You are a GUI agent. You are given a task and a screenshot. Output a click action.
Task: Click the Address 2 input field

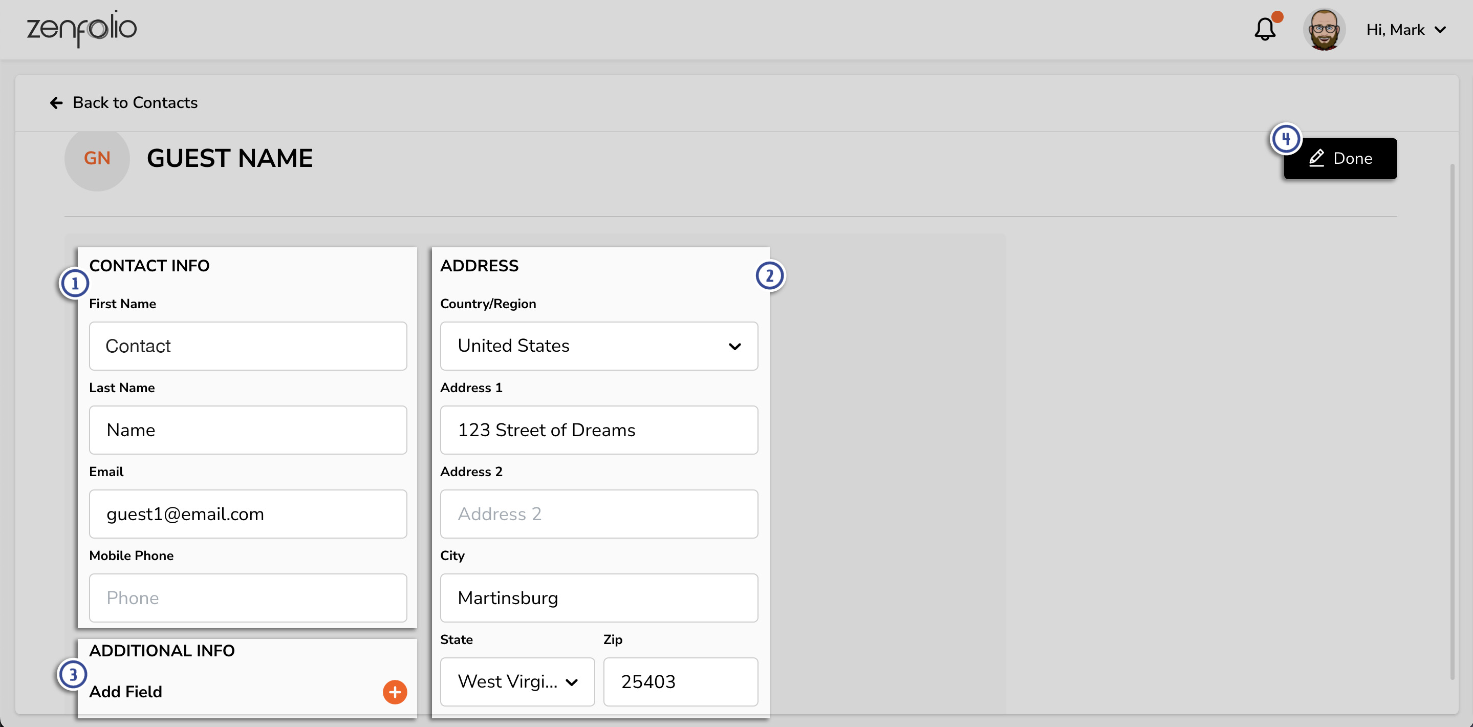(599, 513)
